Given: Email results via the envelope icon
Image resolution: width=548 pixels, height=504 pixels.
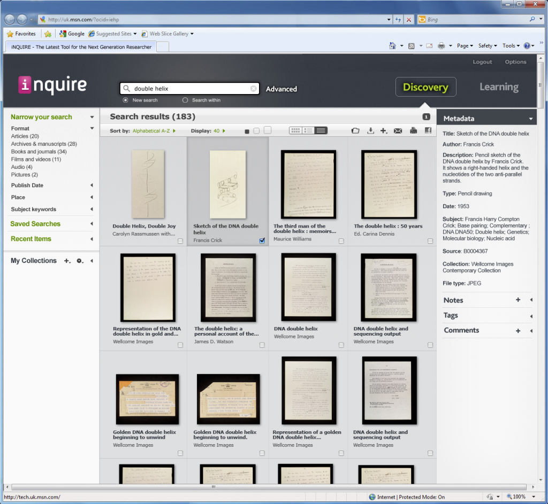Looking at the screenshot, I should pos(398,130).
